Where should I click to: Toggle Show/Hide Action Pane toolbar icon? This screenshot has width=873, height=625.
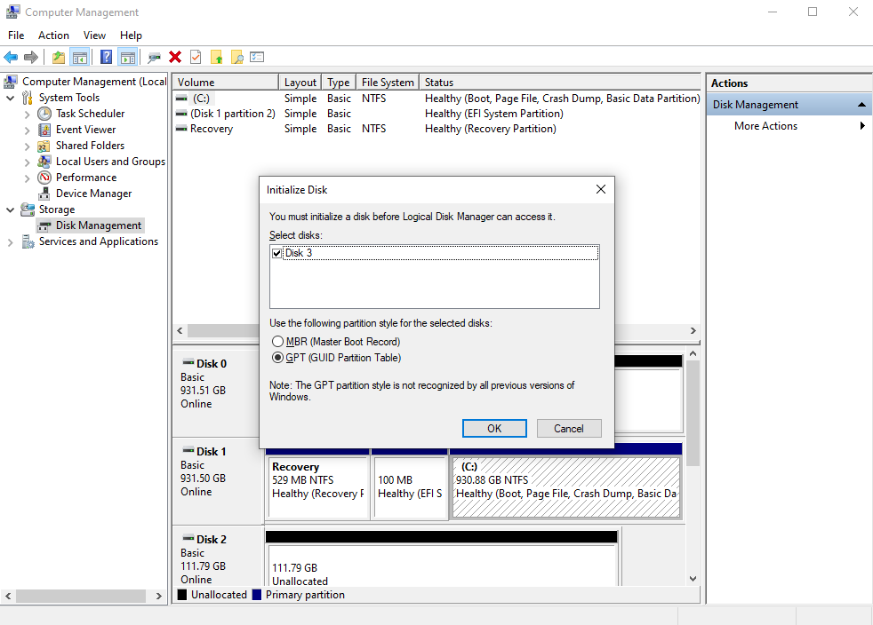pyautogui.click(x=127, y=57)
